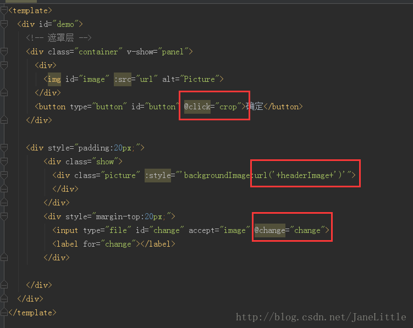Viewport: 413px width, 328px height.
Task: Click the "image" id value on img line
Action: [x=94, y=79]
